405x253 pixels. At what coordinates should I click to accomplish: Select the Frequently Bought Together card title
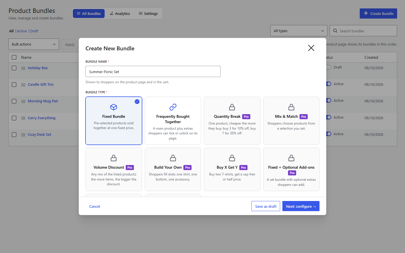[173, 119]
